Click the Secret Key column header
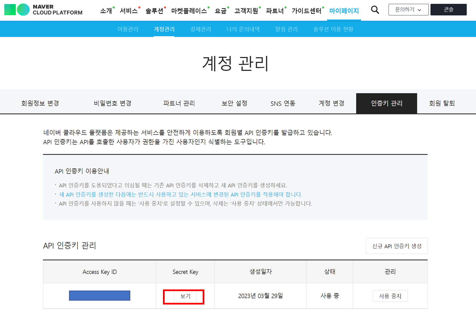476x314 pixels. 185,272
